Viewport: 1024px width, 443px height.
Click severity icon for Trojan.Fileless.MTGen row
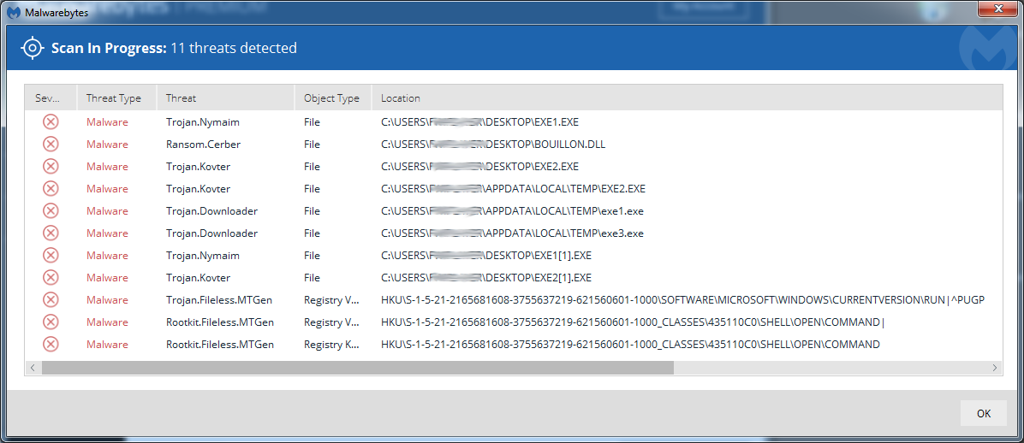coord(51,299)
